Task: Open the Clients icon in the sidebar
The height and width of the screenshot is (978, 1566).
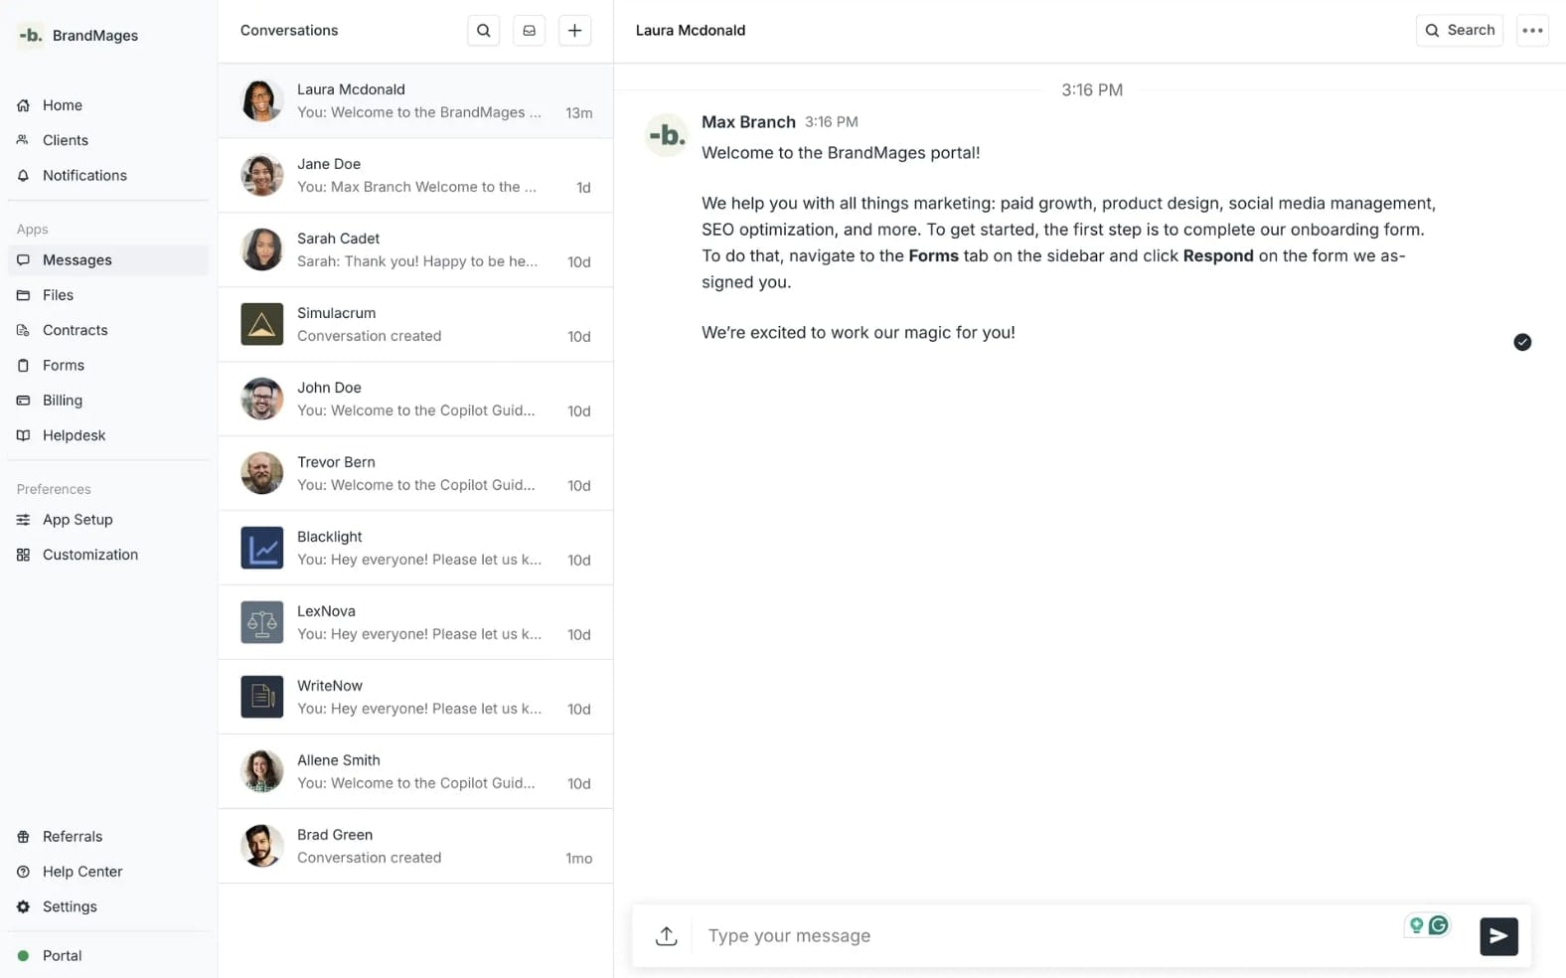Action: coord(23,140)
